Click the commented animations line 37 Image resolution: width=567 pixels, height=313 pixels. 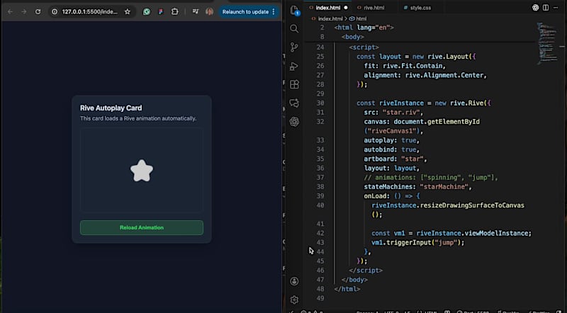point(431,178)
